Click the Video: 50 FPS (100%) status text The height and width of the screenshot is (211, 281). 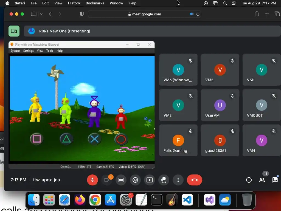point(132,167)
